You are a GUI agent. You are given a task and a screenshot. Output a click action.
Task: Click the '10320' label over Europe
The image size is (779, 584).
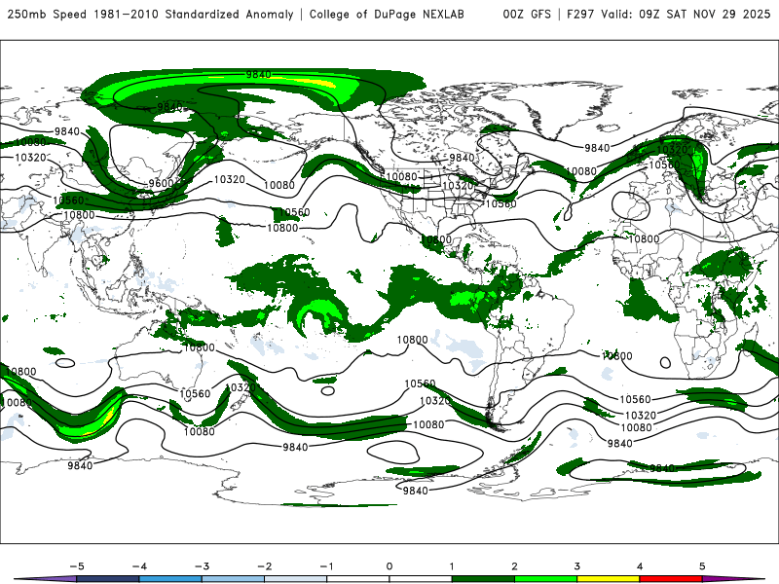[672, 150]
